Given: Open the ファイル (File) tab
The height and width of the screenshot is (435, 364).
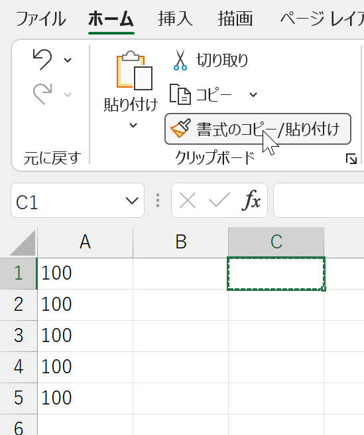Looking at the screenshot, I should 41,19.
